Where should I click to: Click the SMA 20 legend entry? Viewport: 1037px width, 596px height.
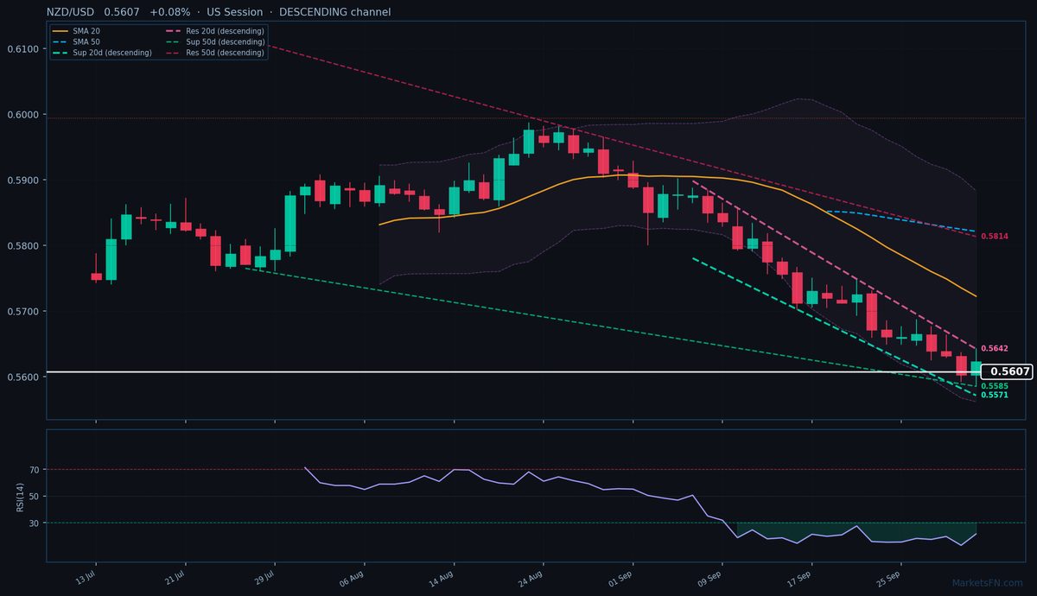click(76, 31)
